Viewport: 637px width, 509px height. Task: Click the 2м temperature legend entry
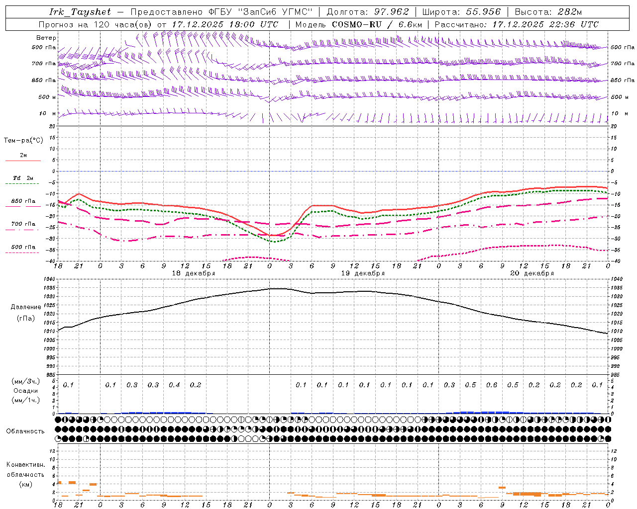(x=23, y=155)
